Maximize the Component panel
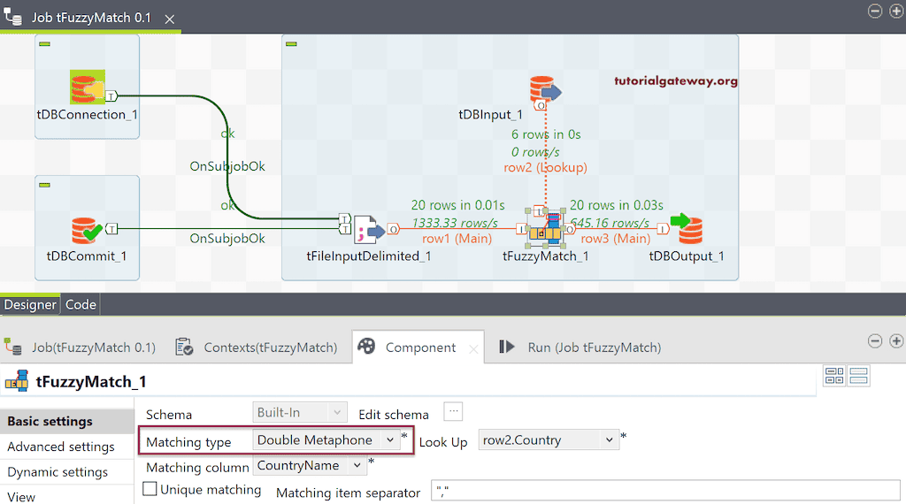 pos(896,341)
